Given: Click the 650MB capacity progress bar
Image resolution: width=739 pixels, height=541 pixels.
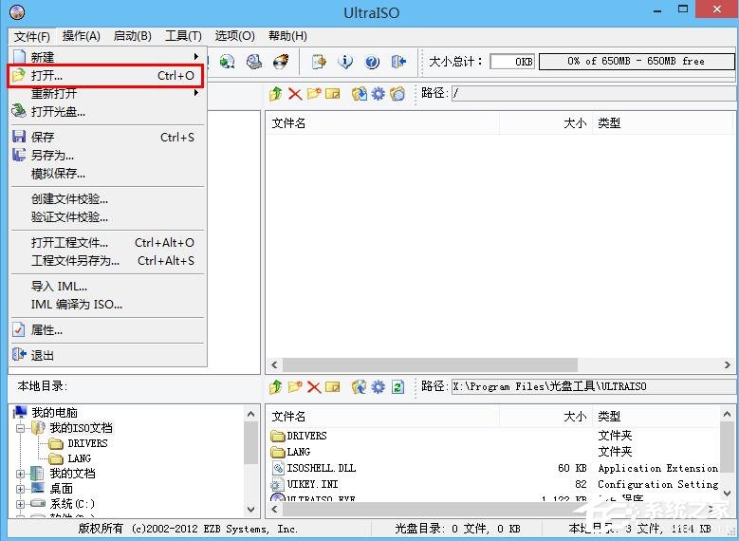Looking at the screenshot, I should 637,62.
